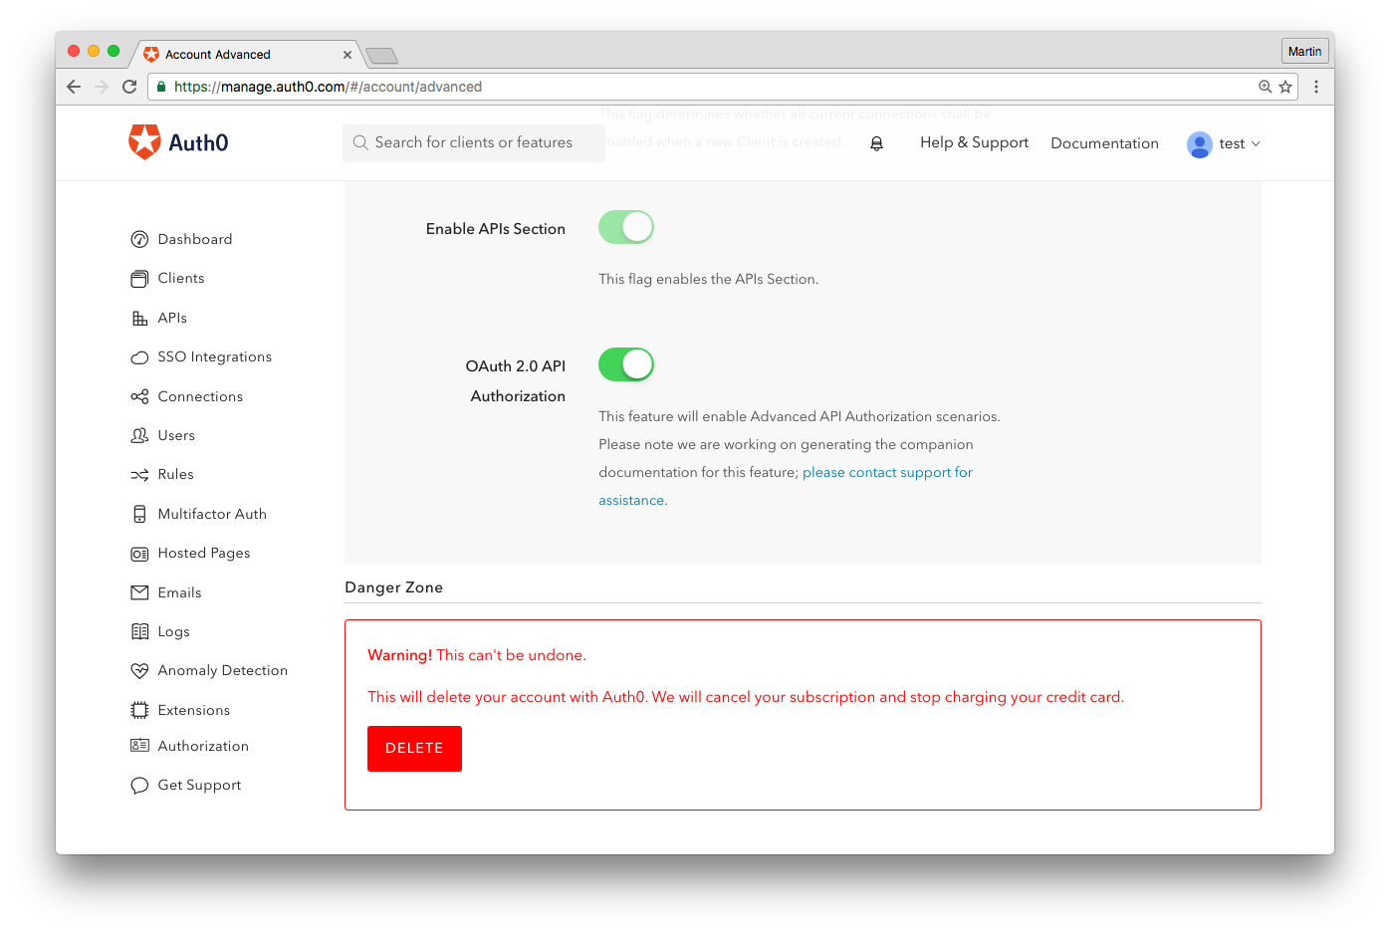Click the search magnifier icon in search box

tap(360, 142)
